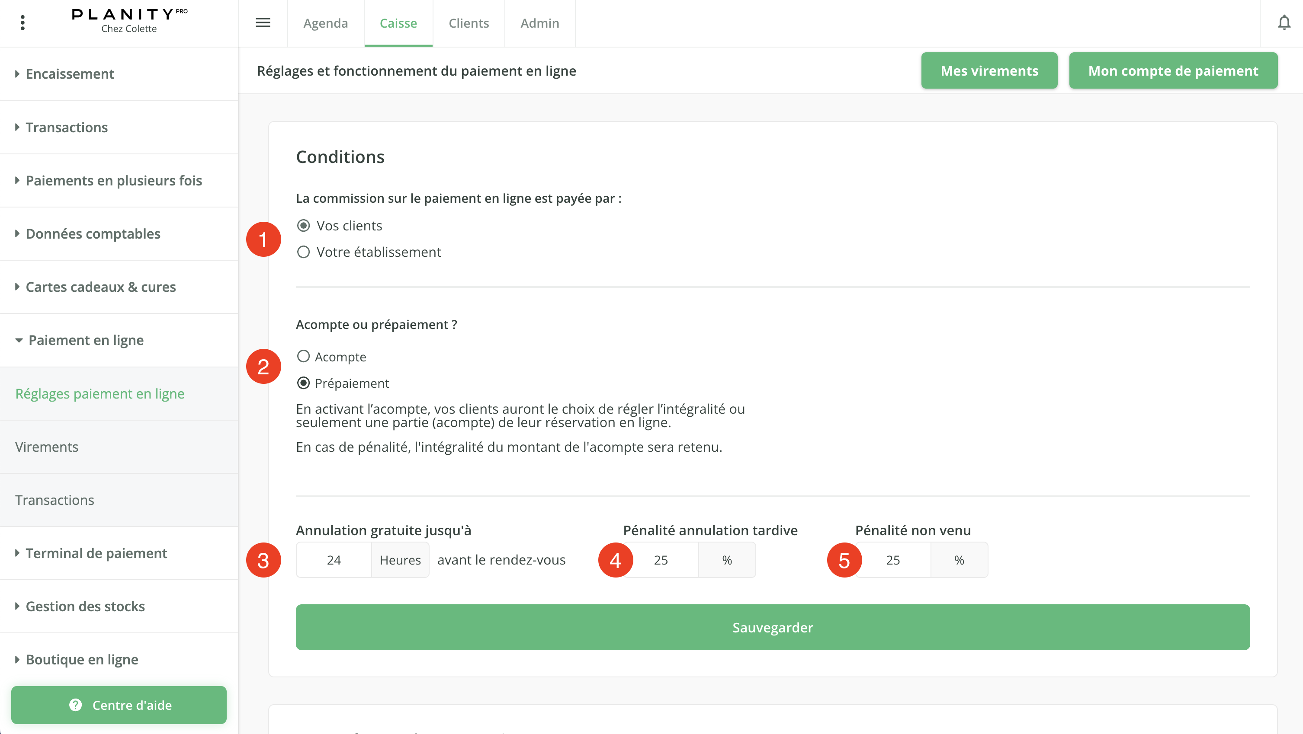Viewport: 1303px width, 734px height.
Task: Expand Terminal de paiement section
Action: (96, 553)
